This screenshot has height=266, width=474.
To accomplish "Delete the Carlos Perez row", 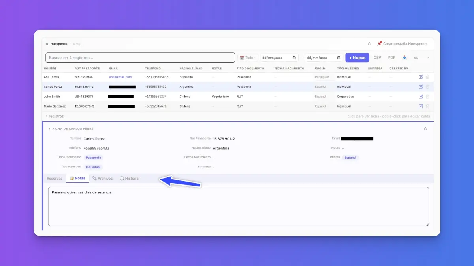I will point(427,87).
